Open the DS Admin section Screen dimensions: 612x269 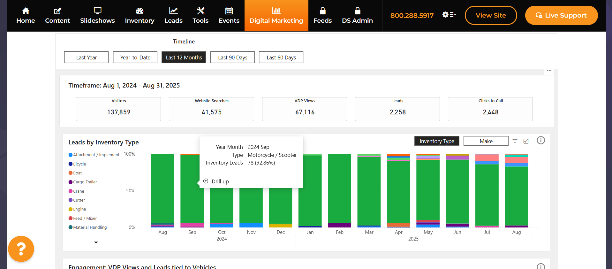(x=357, y=16)
